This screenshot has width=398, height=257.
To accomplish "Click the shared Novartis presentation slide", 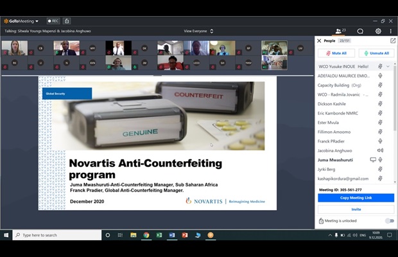I will tap(157, 143).
